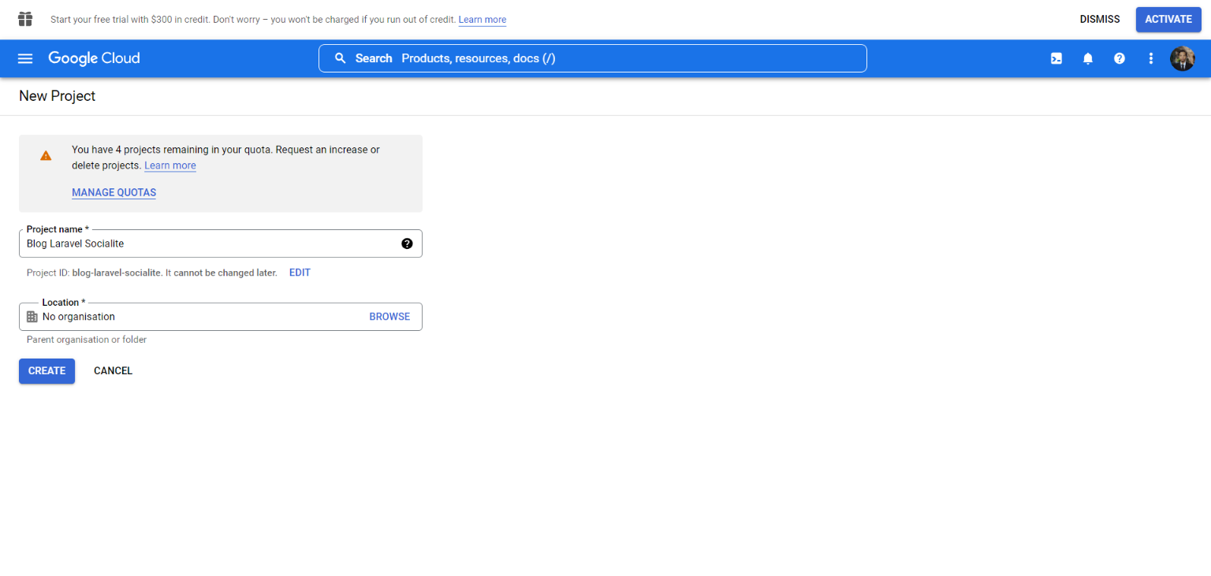Edit the Project ID
Viewport: 1211px width, 576px height.
pos(300,273)
